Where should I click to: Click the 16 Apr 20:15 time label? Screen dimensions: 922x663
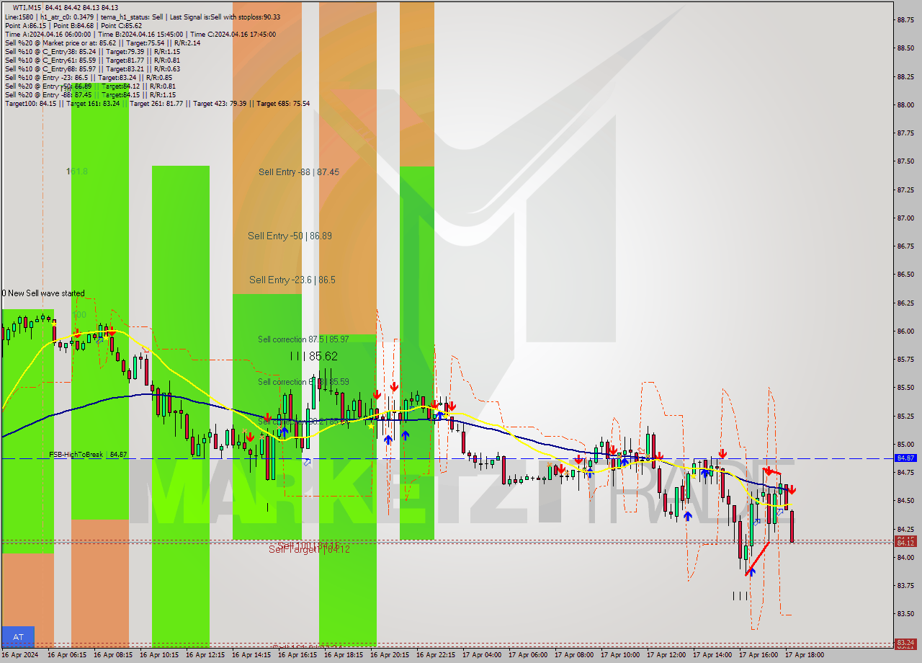[x=390, y=655]
